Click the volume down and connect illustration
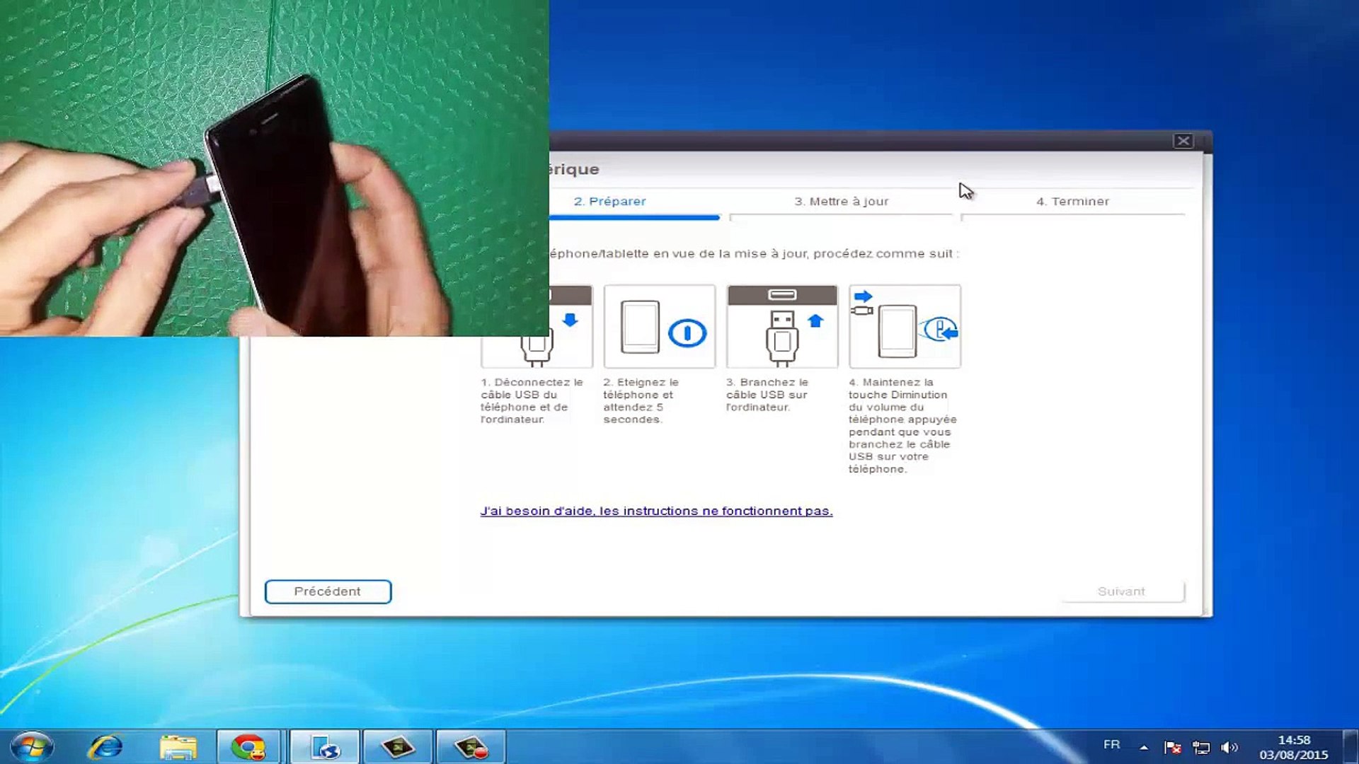This screenshot has width=1359, height=764. point(905,326)
